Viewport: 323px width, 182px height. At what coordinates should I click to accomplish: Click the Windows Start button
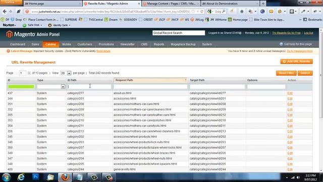(7, 177)
